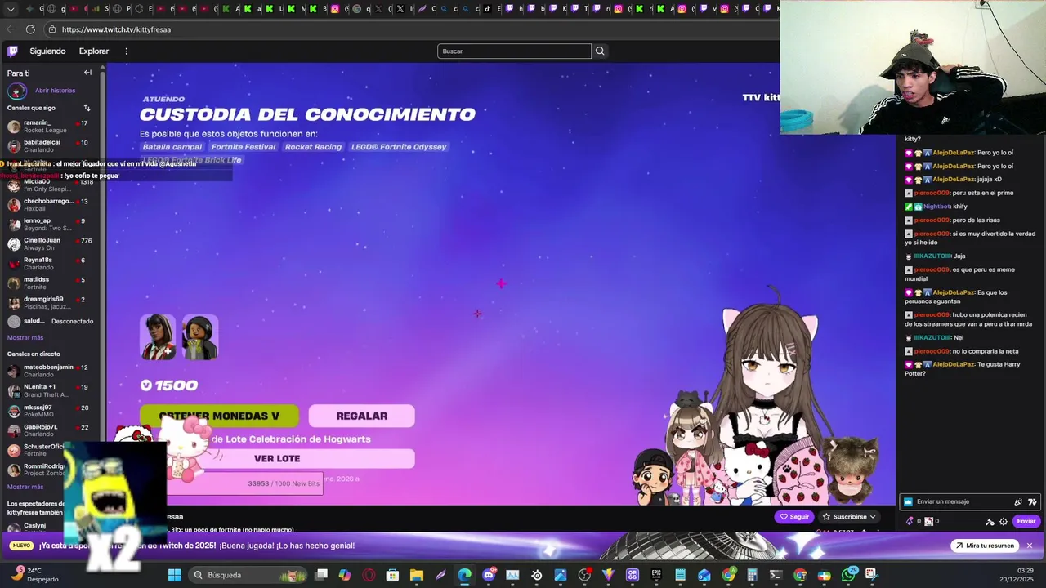This screenshot has height=588, width=1046.
Task: Click Nightbot username in chat
Action: [x=936, y=207]
